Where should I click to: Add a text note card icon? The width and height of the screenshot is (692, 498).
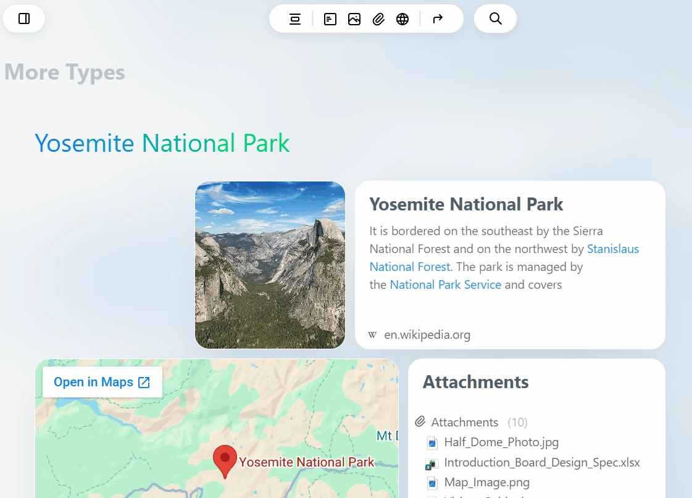point(330,19)
